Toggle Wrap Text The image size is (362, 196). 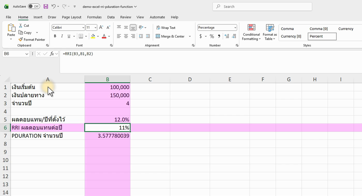click(166, 27)
